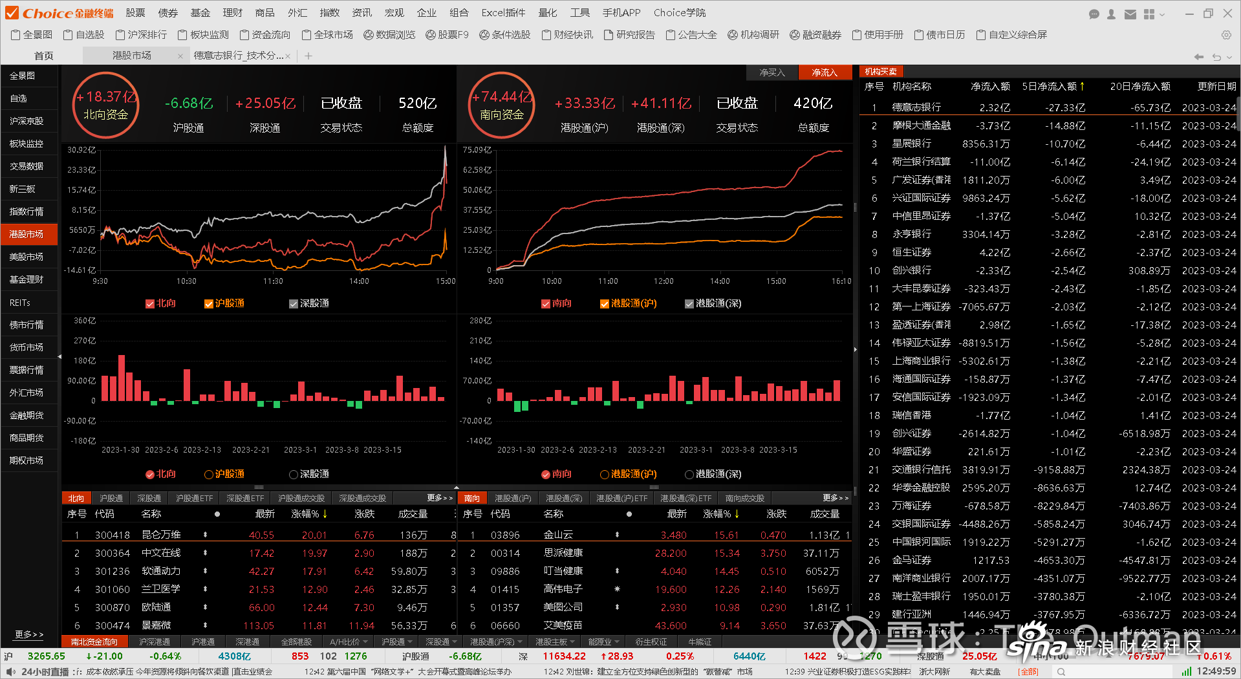
Task: Open the 全景图 toolbar shortcut
Action: coord(32,35)
